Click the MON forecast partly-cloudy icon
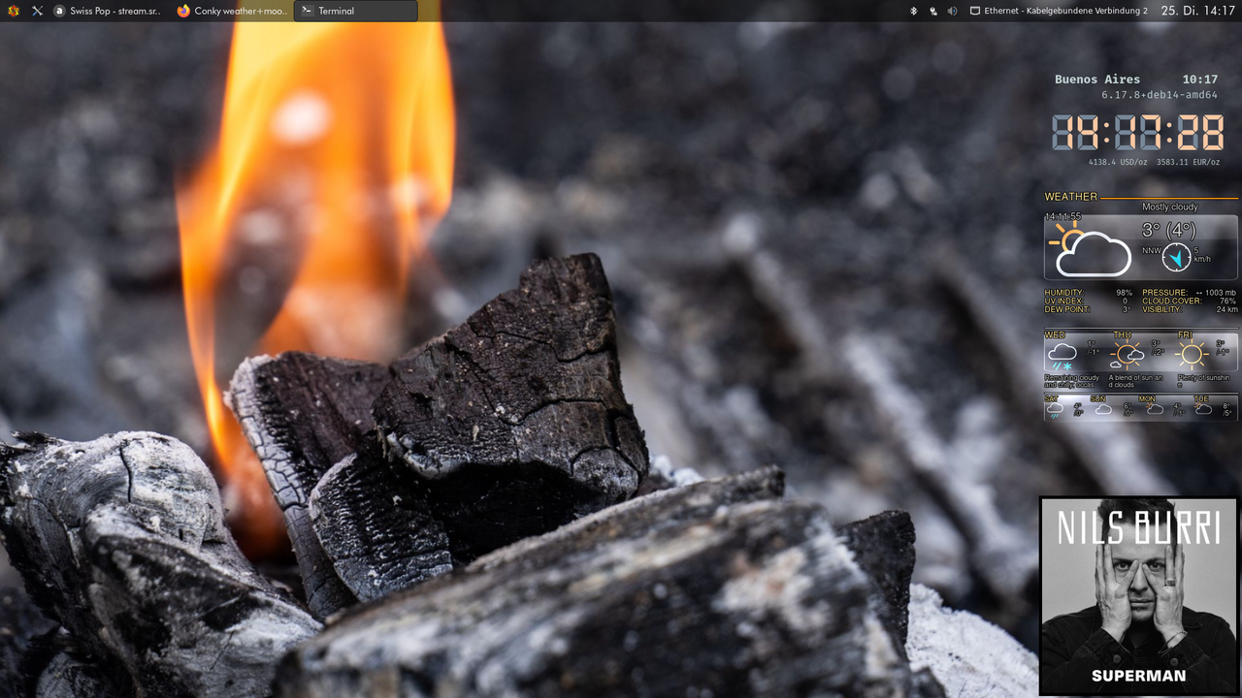Viewport: 1242px width, 698px height. pos(1154,409)
